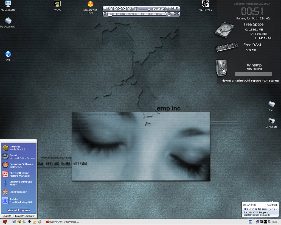Mute Winamp with the speaker icon
281x225 pixels.
[136, 9]
